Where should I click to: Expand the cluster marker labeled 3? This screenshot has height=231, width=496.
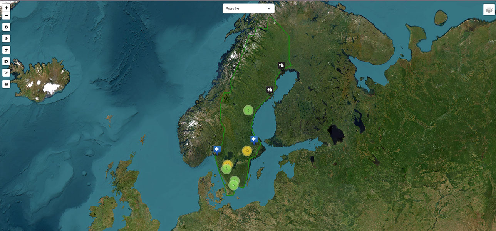click(248, 110)
